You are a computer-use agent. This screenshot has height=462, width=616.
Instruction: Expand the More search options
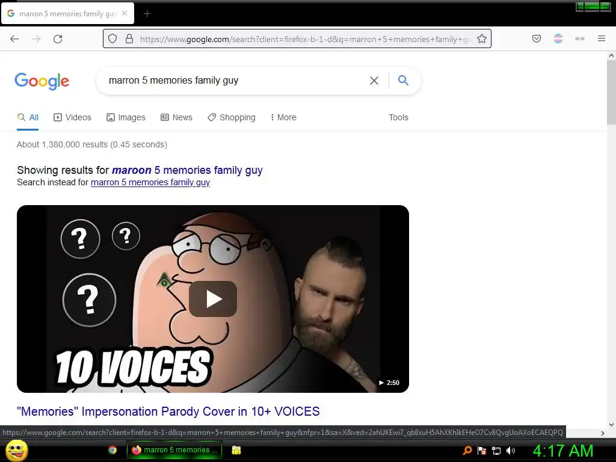click(283, 117)
